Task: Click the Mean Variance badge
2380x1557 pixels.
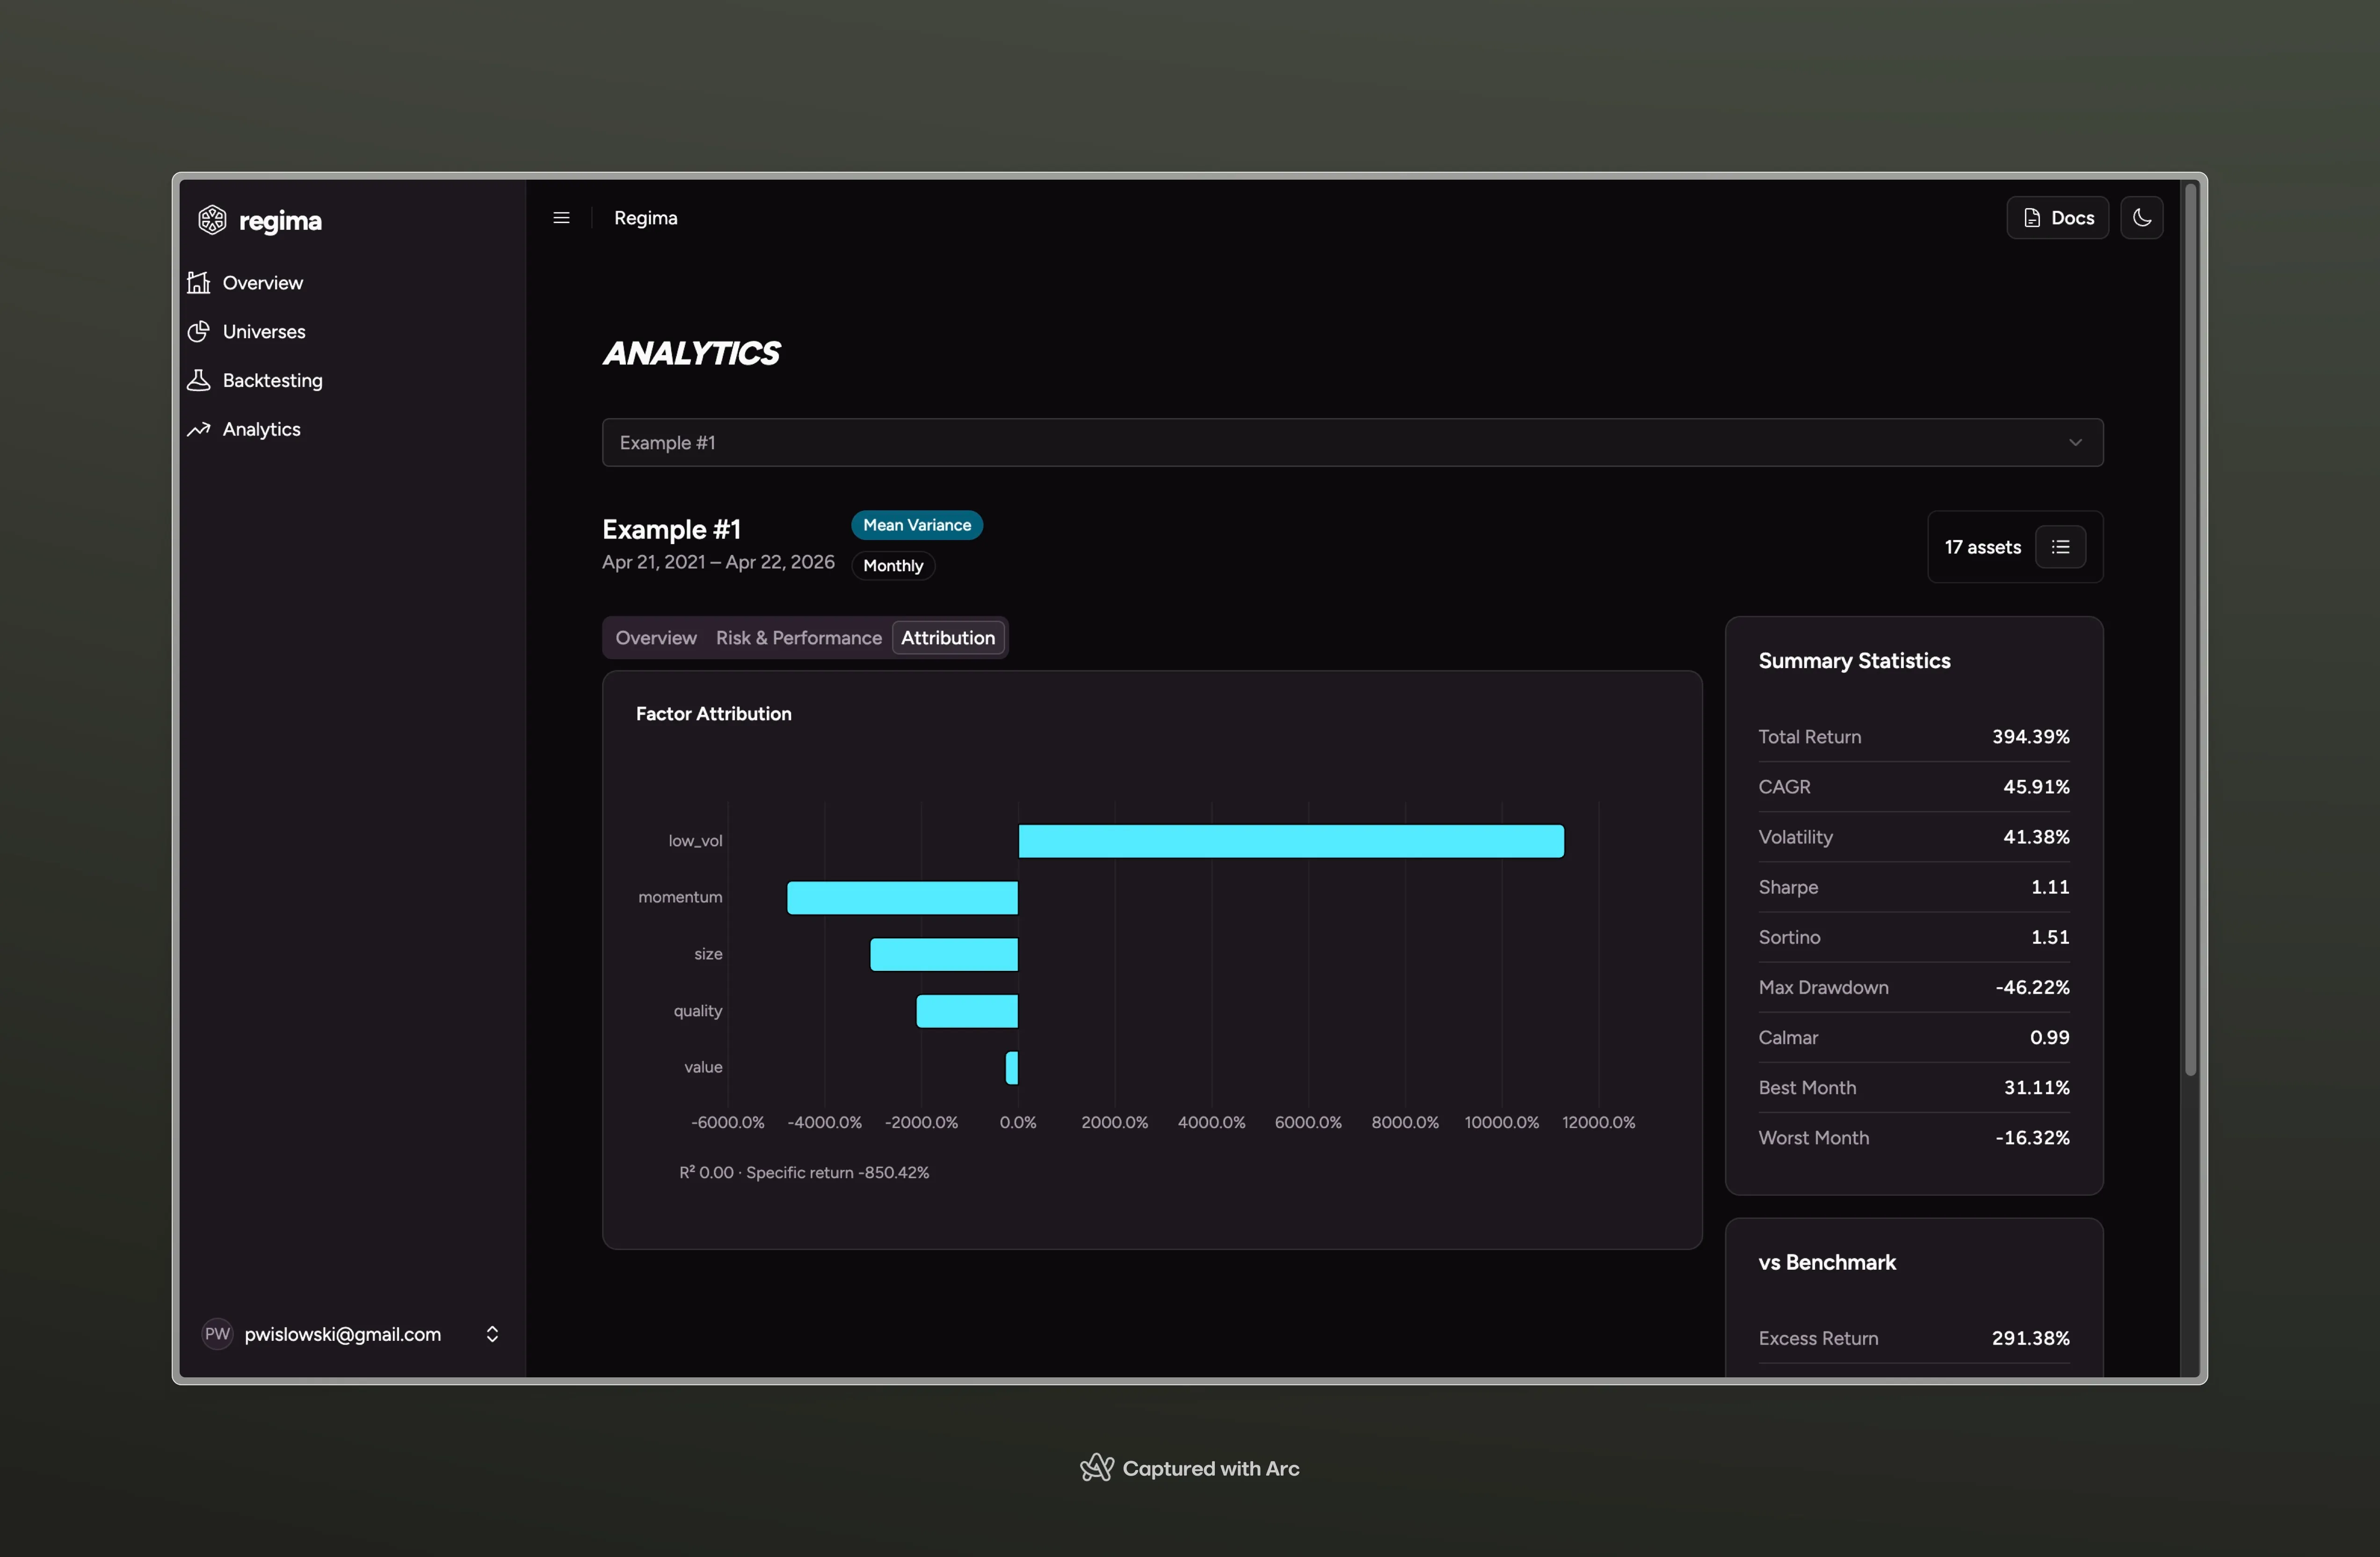Action: click(916, 525)
